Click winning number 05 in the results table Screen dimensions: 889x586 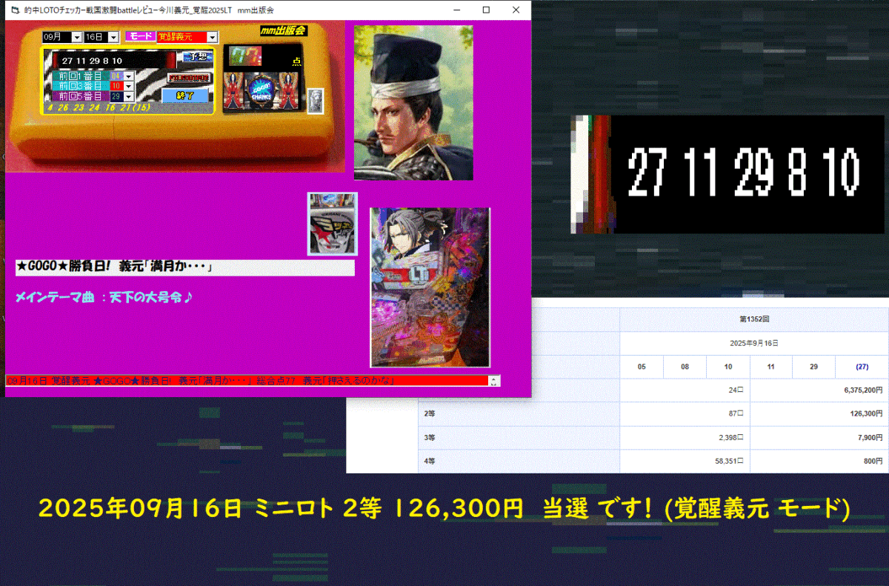point(642,367)
